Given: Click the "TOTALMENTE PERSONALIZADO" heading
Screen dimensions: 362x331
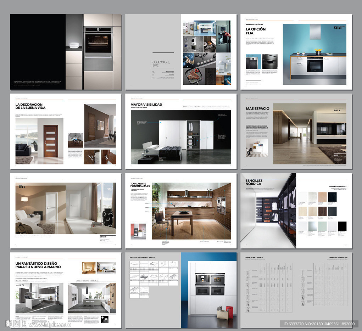Looking at the screenshot, I should 140,185.
